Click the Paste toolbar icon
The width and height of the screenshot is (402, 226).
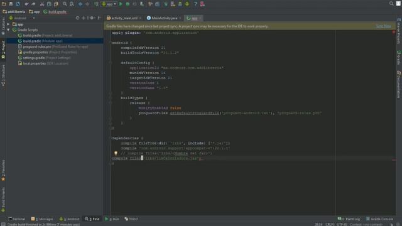coord(56,4)
